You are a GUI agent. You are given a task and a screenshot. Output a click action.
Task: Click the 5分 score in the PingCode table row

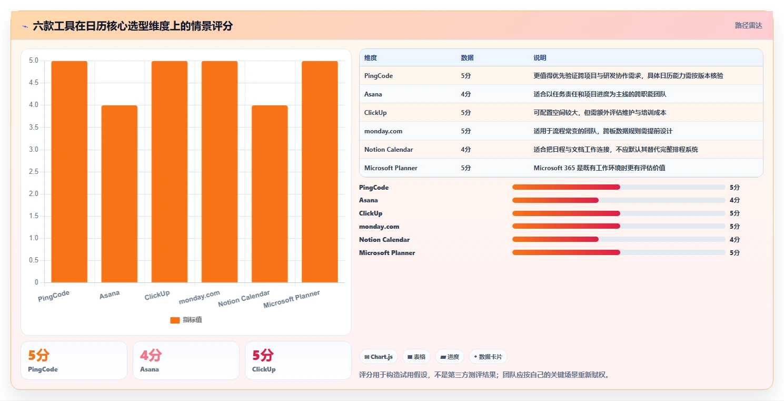coord(466,76)
